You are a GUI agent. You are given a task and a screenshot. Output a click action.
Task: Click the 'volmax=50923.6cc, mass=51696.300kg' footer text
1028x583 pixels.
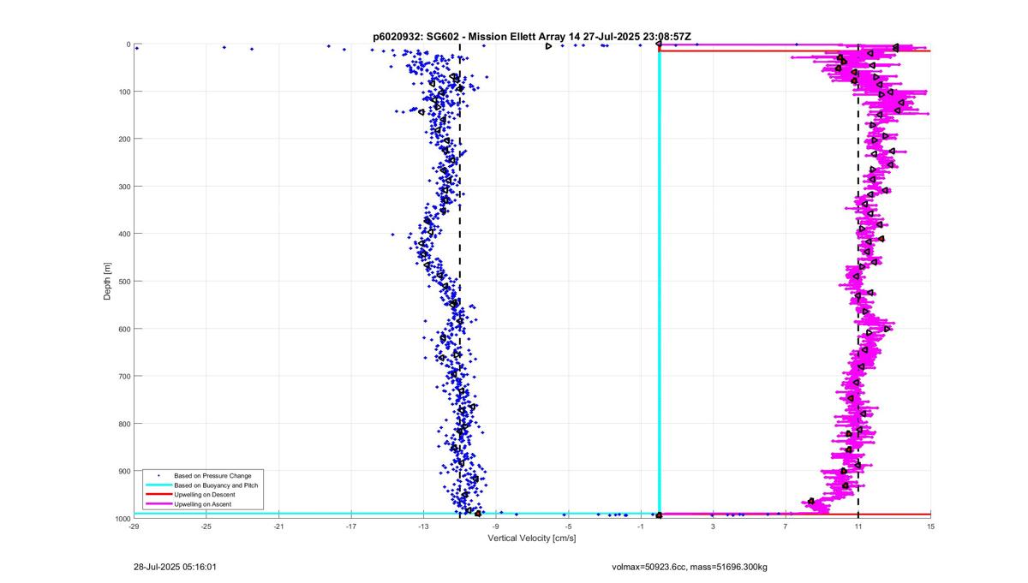click(690, 567)
